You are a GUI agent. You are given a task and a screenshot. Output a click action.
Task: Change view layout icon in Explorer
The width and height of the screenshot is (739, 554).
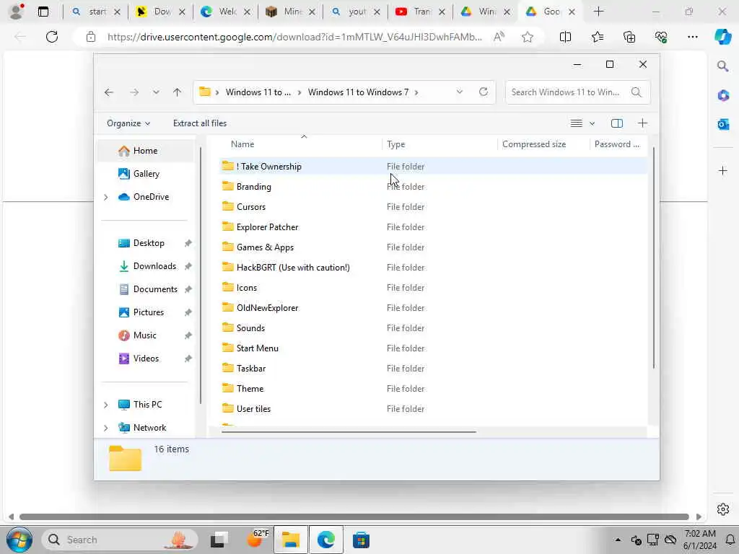point(577,123)
